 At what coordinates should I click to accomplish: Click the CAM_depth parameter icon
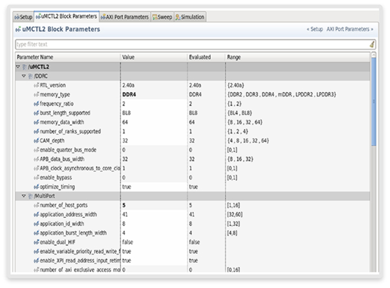coord(36,141)
